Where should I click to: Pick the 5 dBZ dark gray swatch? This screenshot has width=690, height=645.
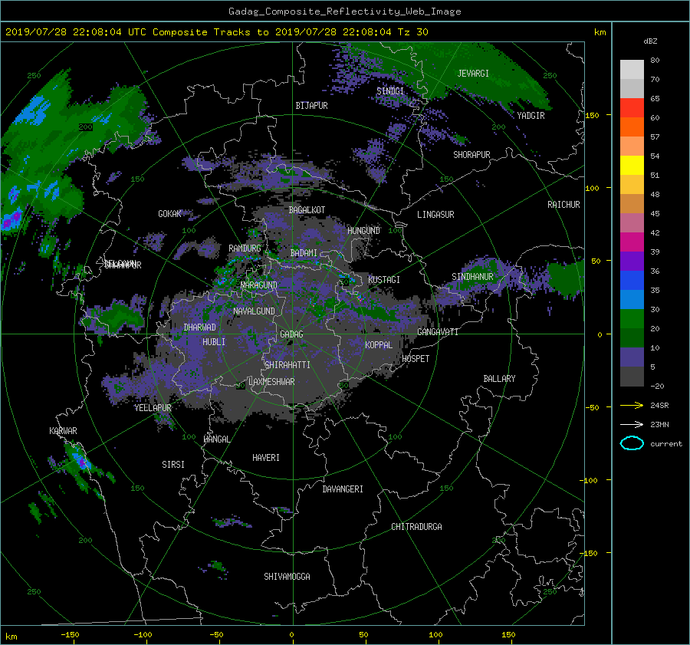coord(632,376)
